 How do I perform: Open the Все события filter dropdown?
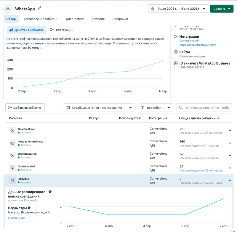click(x=156, y=108)
